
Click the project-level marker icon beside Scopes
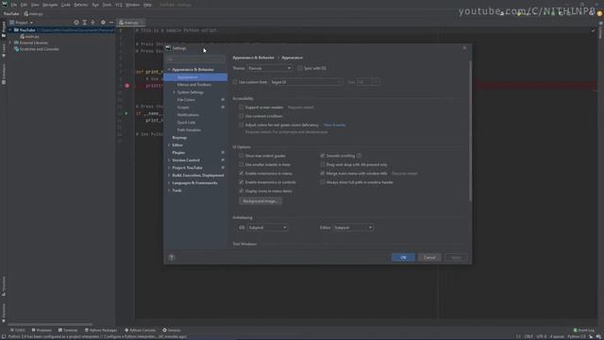[223, 107]
